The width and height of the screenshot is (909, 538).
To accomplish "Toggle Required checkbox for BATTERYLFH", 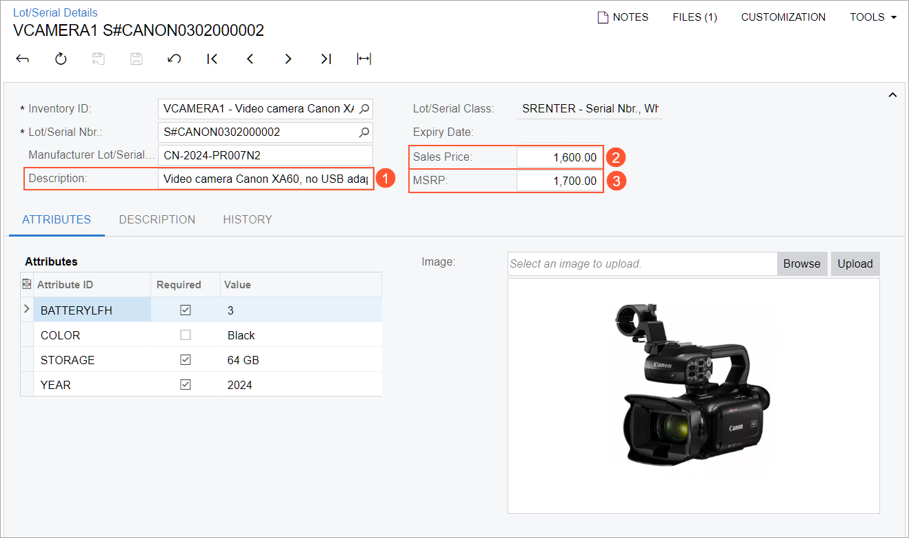I will [185, 310].
